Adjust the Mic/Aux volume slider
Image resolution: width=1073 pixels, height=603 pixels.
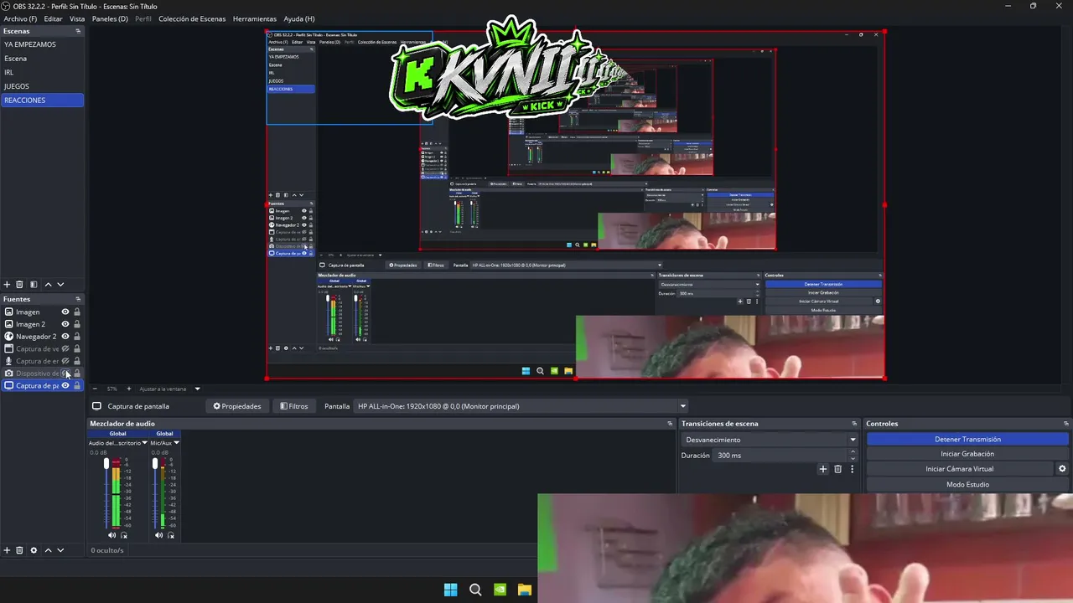(154, 463)
